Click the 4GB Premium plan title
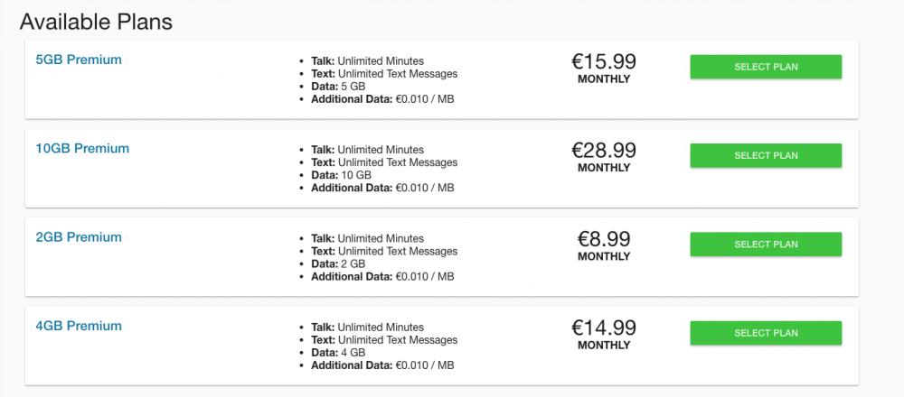Screen dimensions: 904x397 click(78, 326)
